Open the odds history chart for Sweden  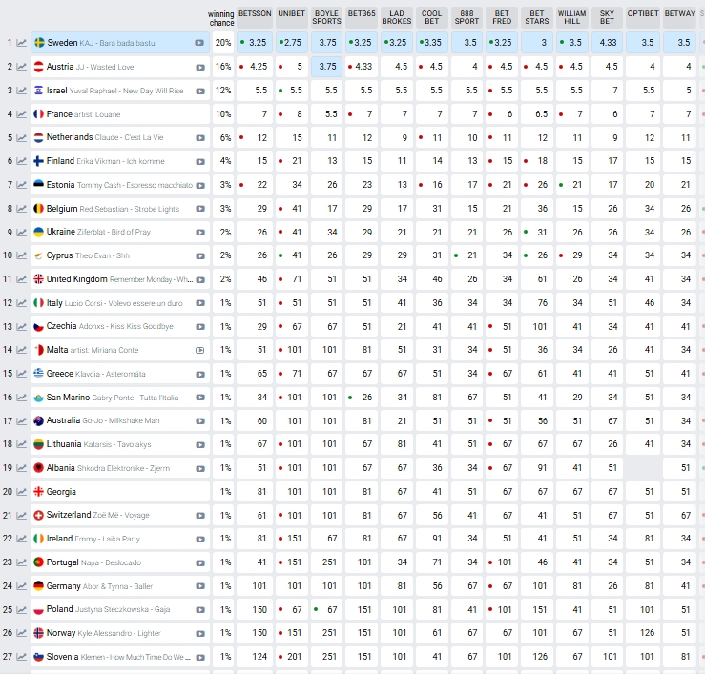(x=22, y=43)
